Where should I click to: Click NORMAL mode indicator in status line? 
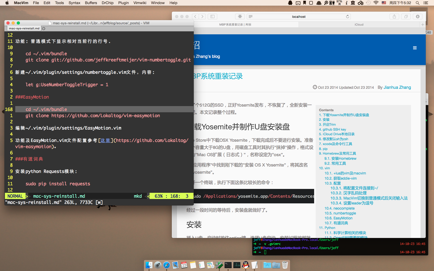pyautogui.click(x=15, y=196)
